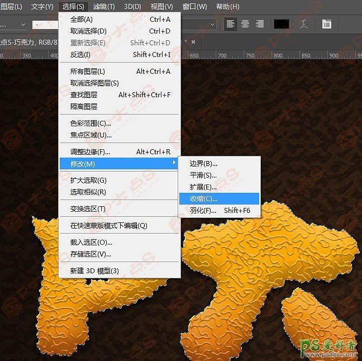This screenshot has height=361, width=362.
Task: Open the dropdown left of the alignment icons
Action: click(x=212, y=25)
